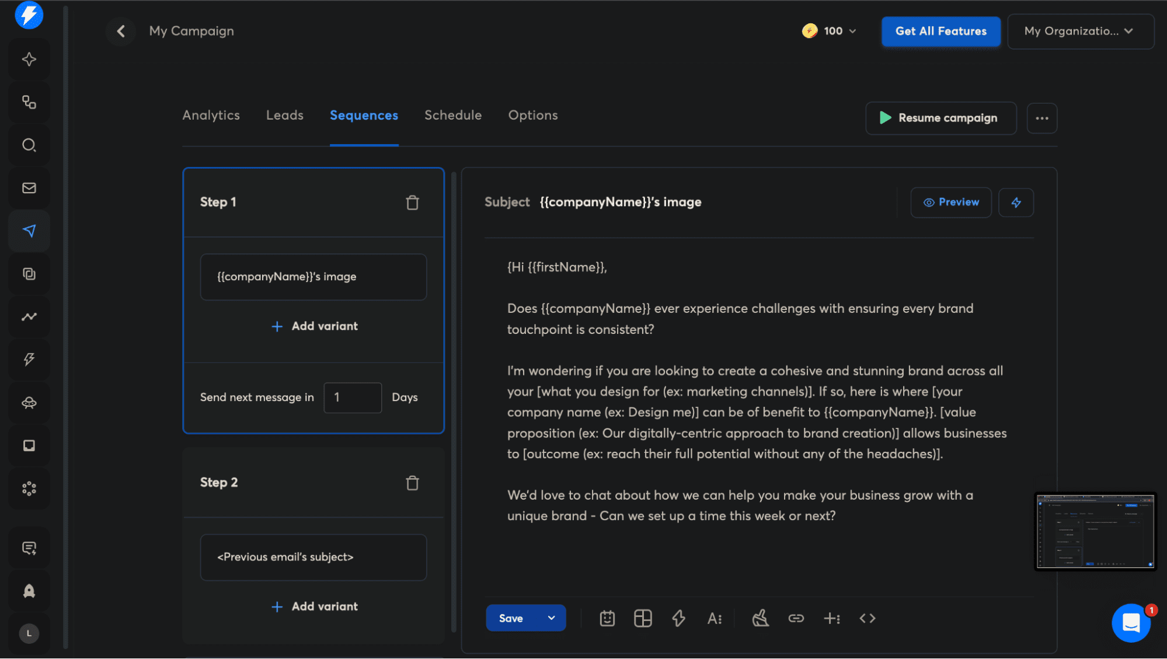Open the search icon in left sidebar
Image resolution: width=1167 pixels, height=659 pixels.
click(x=29, y=145)
